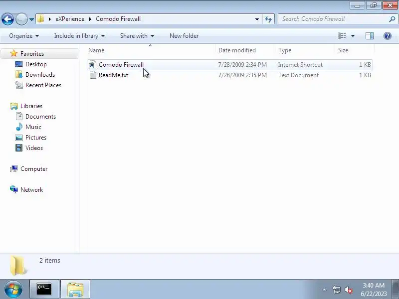Viewport: 399px width, 299px height.
Task: Open Downloads in Favorites
Action: coord(40,75)
